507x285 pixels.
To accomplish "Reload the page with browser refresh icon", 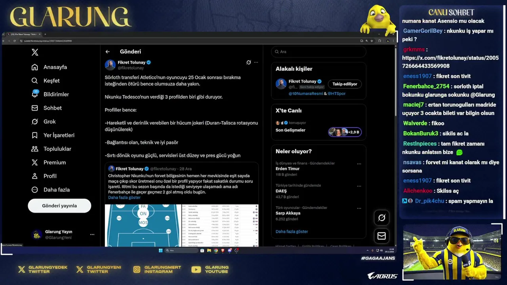I will [14, 41].
